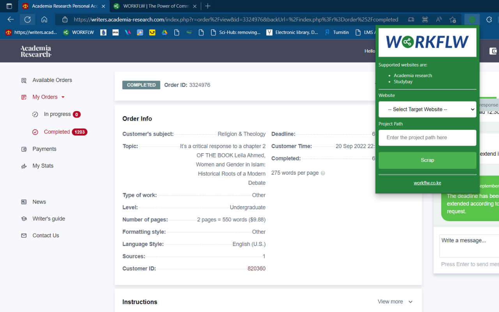
Task: Open the Select Target Website dropdown
Action: pyautogui.click(x=427, y=110)
